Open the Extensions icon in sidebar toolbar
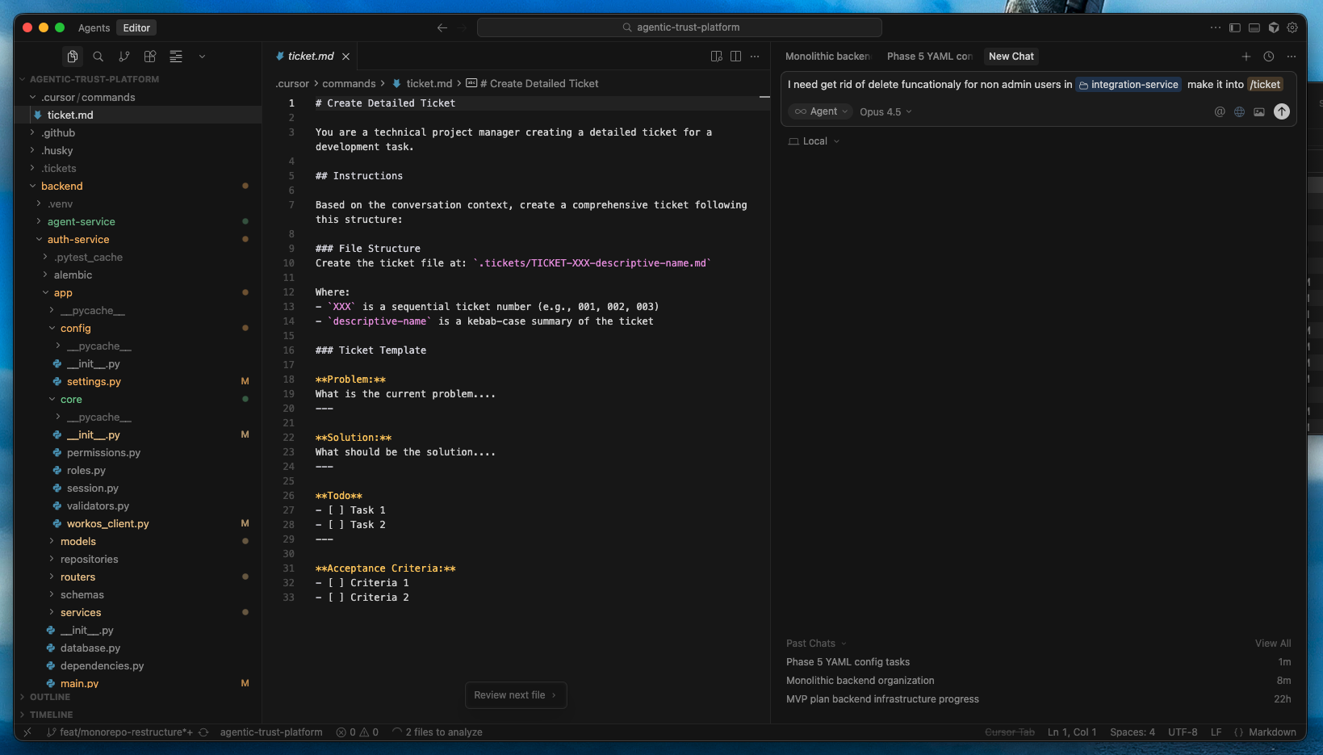 [x=149, y=57]
